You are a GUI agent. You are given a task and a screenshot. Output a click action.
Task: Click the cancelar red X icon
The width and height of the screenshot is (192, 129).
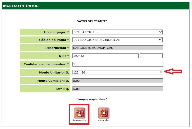click(x=104, y=113)
